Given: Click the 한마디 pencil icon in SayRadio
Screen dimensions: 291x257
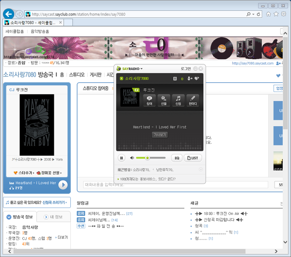Looking at the screenshot, I should [x=193, y=100].
